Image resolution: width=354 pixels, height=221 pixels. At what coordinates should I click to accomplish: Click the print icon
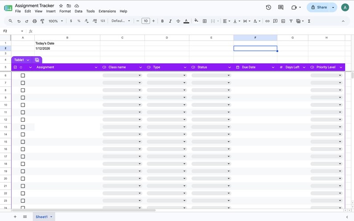click(34, 21)
